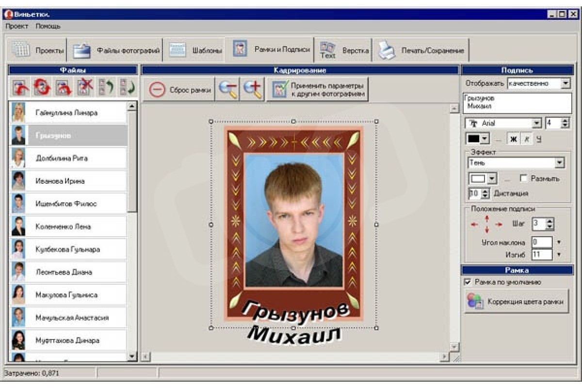Increase the Дистанция stepper value
Image resolution: width=582 pixels, height=388 pixels.
pos(486,191)
